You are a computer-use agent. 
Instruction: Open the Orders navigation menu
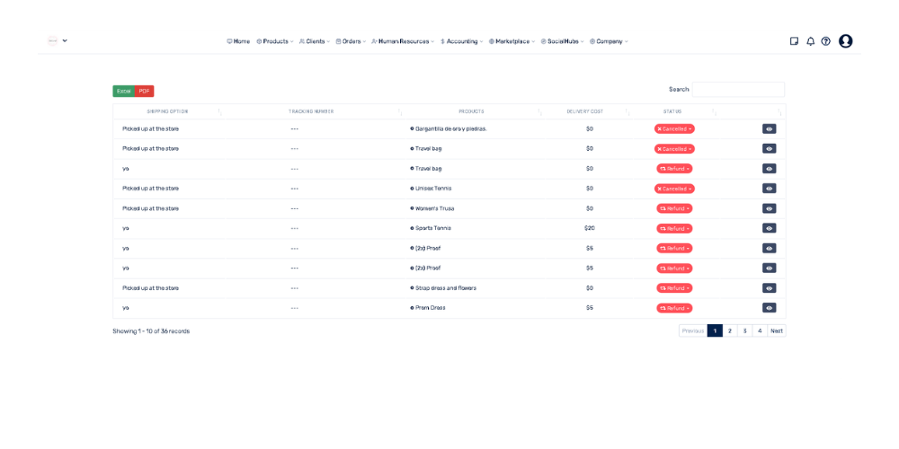(351, 41)
